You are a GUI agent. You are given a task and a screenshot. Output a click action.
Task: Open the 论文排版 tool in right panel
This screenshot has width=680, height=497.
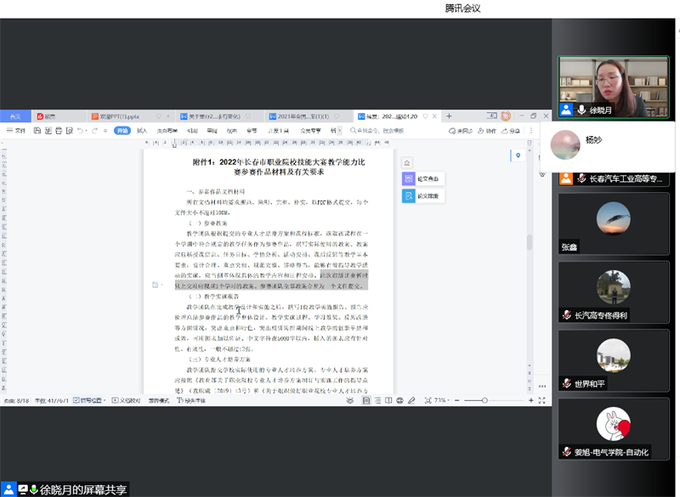425,196
